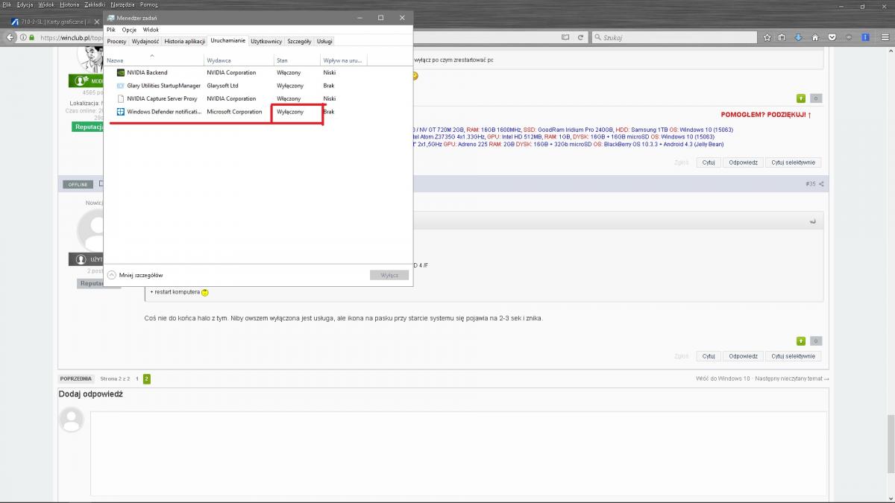Screen dimensions: 895x503
Task: Select the Glarysoft Ltd publisher cell
Action: coord(222,86)
